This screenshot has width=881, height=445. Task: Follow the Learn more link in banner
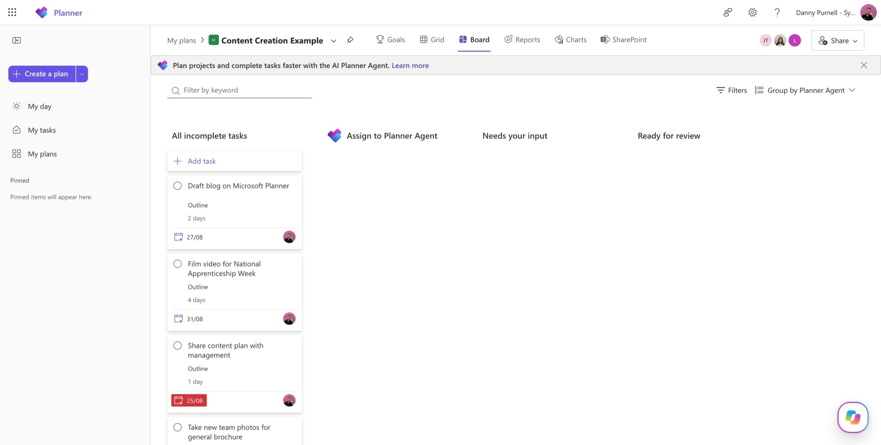click(410, 65)
